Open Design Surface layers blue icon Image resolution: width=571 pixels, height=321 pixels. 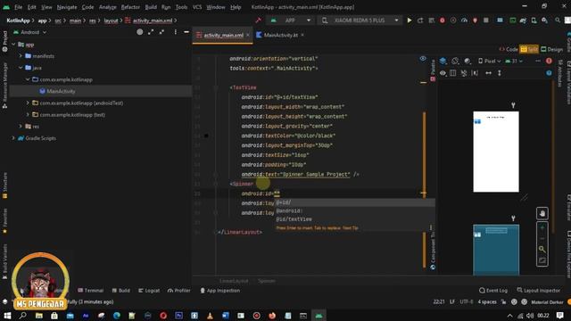point(443,61)
